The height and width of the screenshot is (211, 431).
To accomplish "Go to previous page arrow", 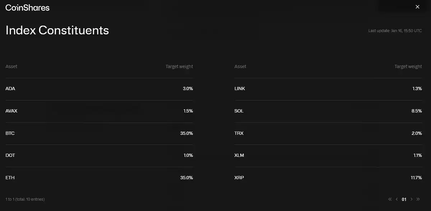I will click(397, 199).
